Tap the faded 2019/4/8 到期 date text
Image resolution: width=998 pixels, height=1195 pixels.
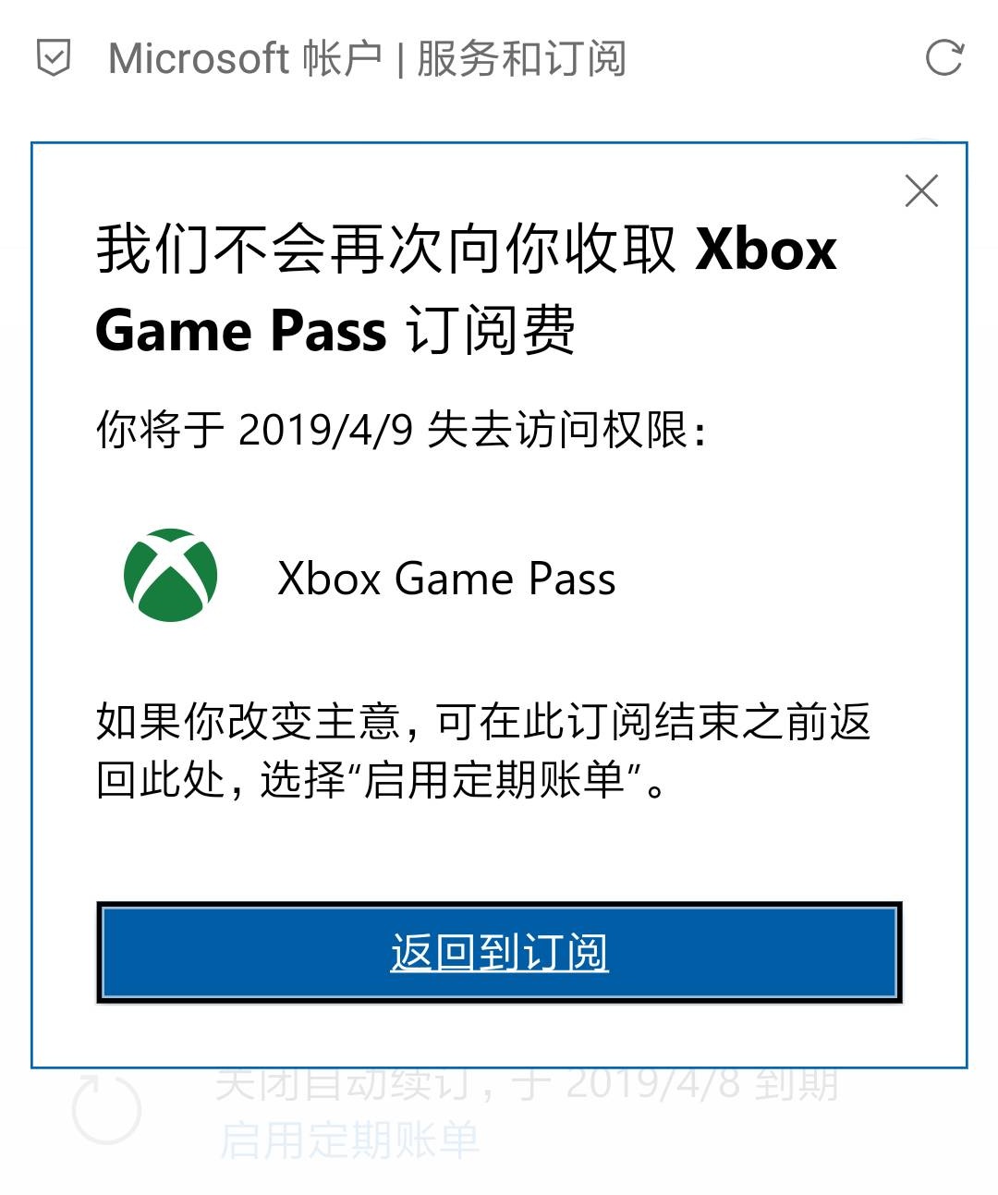[x=701, y=1083]
